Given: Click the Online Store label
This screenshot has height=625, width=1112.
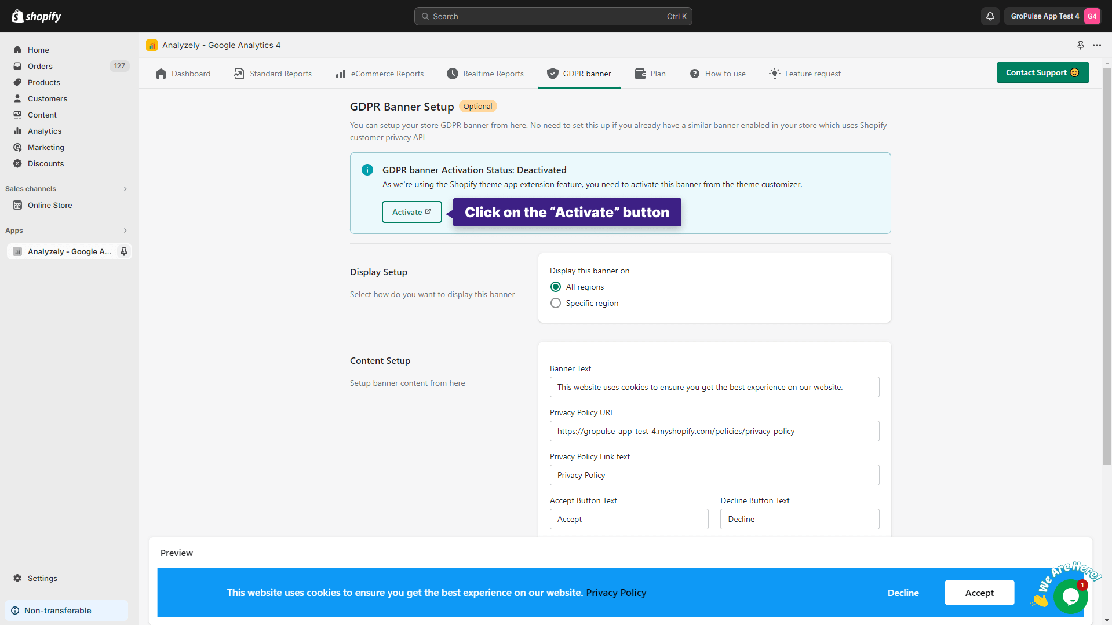Looking at the screenshot, I should tap(50, 205).
